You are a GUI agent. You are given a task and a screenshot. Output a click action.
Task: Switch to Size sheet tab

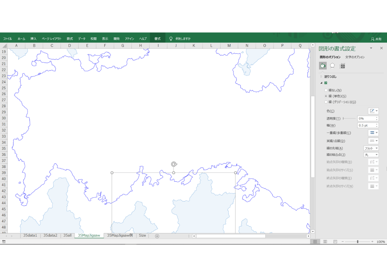[142, 235]
